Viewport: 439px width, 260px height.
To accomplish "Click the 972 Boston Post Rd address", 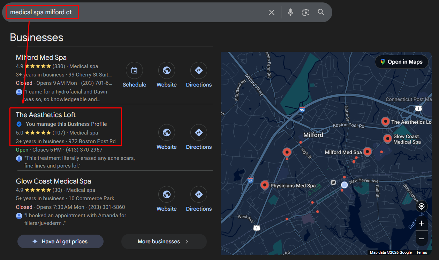I will [x=92, y=141].
